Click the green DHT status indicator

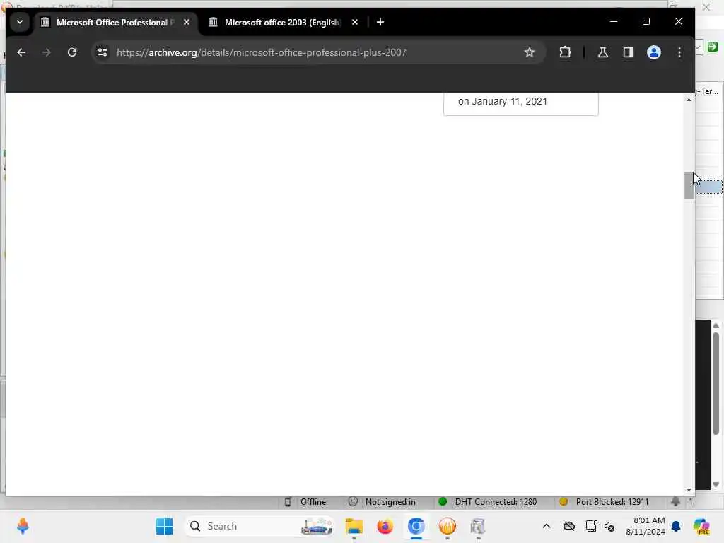click(443, 501)
